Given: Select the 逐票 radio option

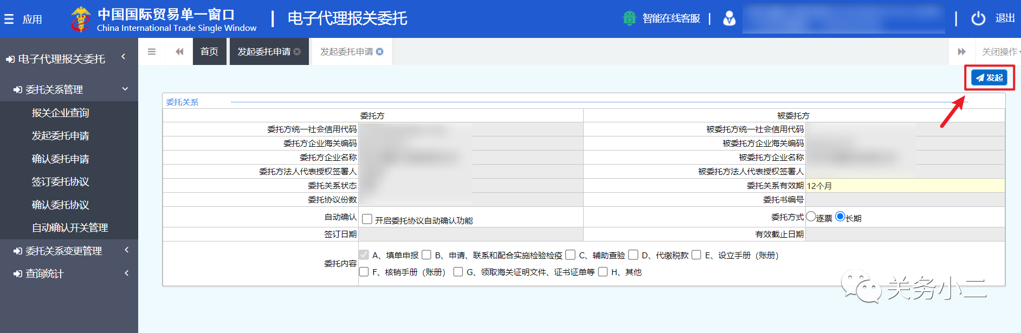Looking at the screenshot, I should 811,217.
